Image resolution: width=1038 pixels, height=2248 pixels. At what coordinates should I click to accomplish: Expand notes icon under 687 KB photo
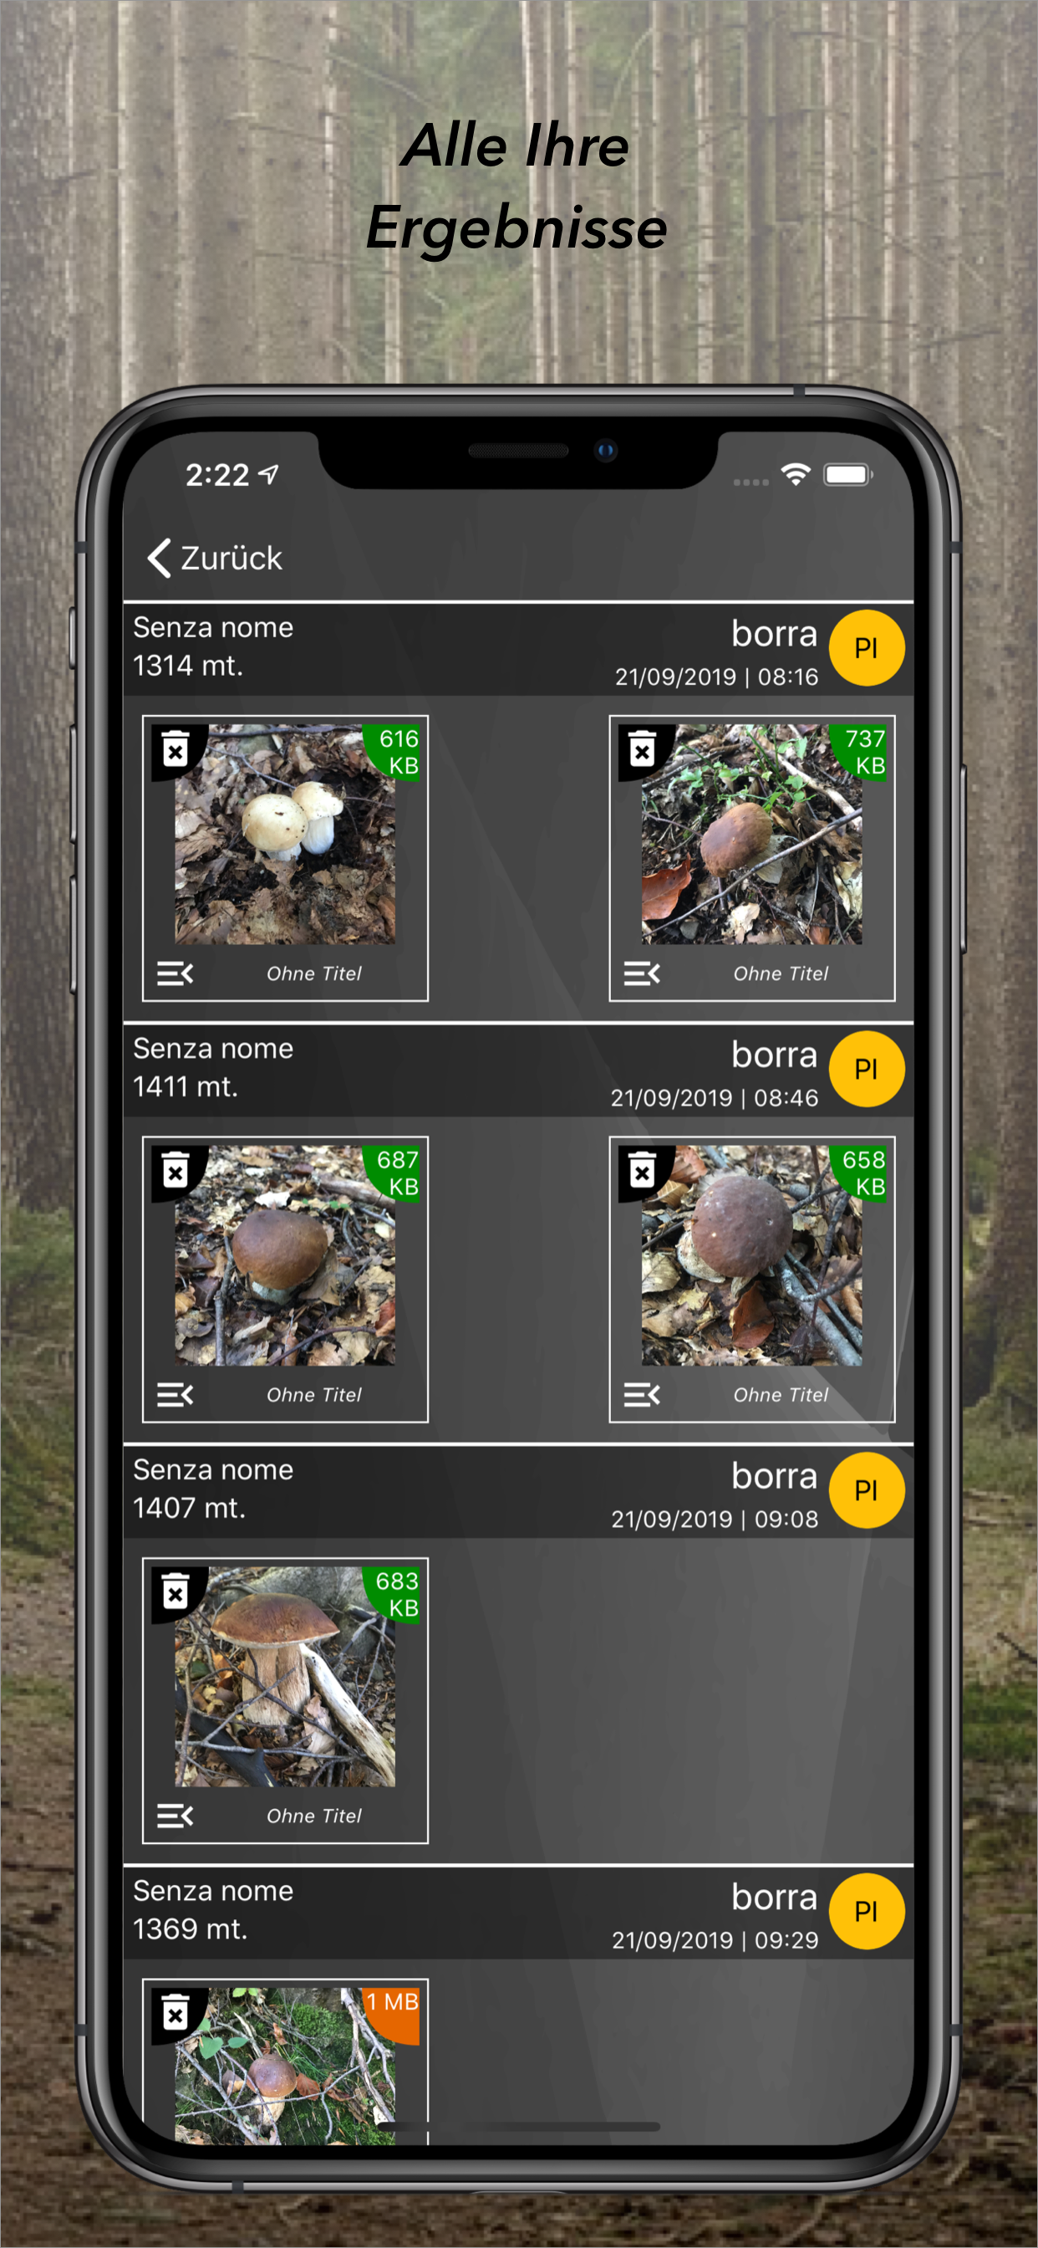[175, 1394]
